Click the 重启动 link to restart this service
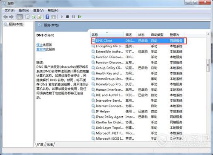Image resolution: width=213 pixels, height=155 pixels. (x=41, y=49)
